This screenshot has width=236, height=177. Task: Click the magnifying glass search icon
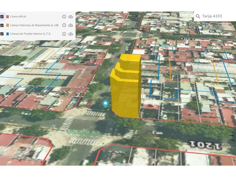(198, 16)
